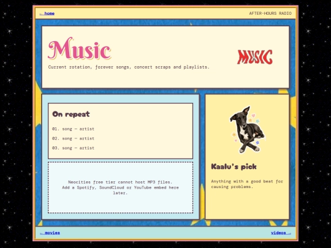Screen dimensions: 331x248
Task: Select the '03. song — artist' entry
Action: 73,148
